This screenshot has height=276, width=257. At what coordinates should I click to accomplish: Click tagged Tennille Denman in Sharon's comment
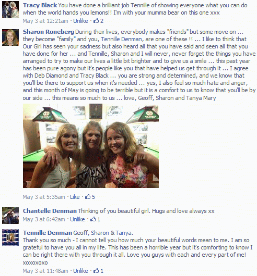(121, 39)
